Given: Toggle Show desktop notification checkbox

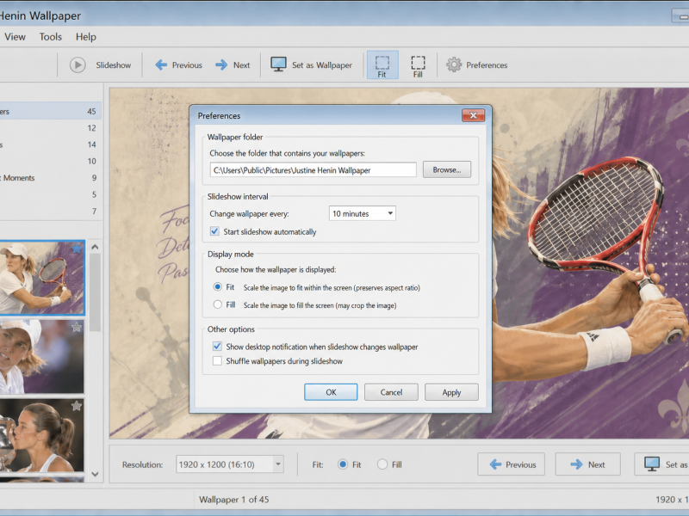Looking at the screenshot, I should [x=217, y=347].
